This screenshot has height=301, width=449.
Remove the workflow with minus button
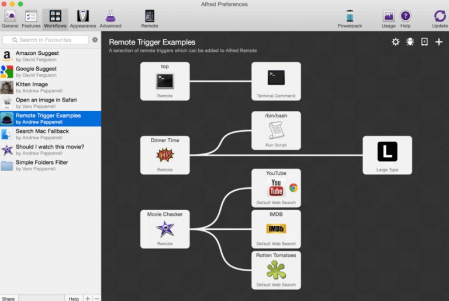tap(97, 298)
